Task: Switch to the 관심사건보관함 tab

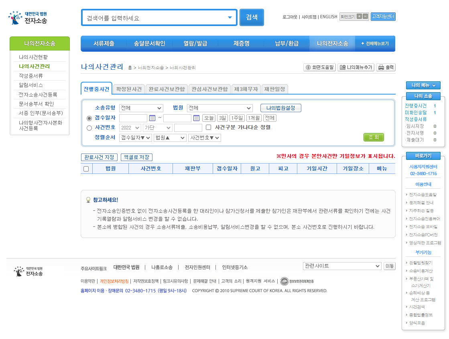Action: (209, 89)
